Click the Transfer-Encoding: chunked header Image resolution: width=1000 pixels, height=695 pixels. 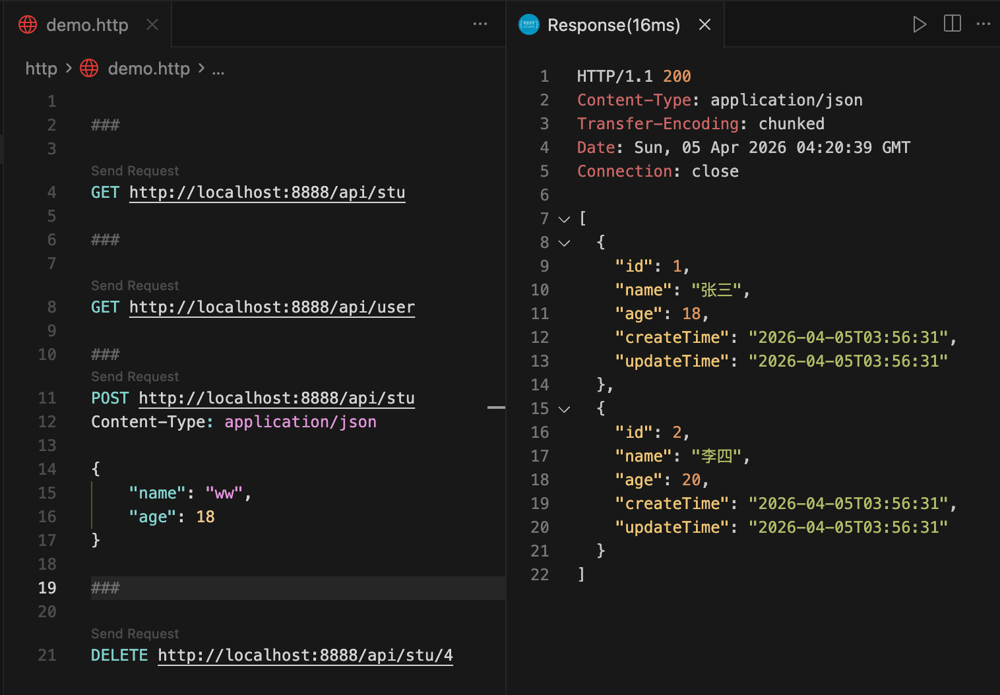701,124
